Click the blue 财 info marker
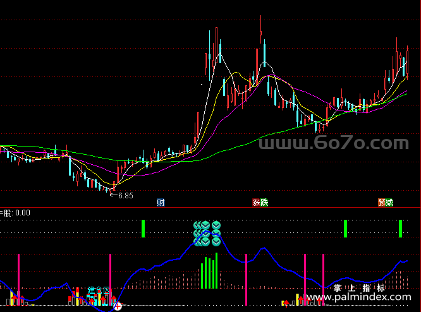421x312 pixels. coord(161,202)
